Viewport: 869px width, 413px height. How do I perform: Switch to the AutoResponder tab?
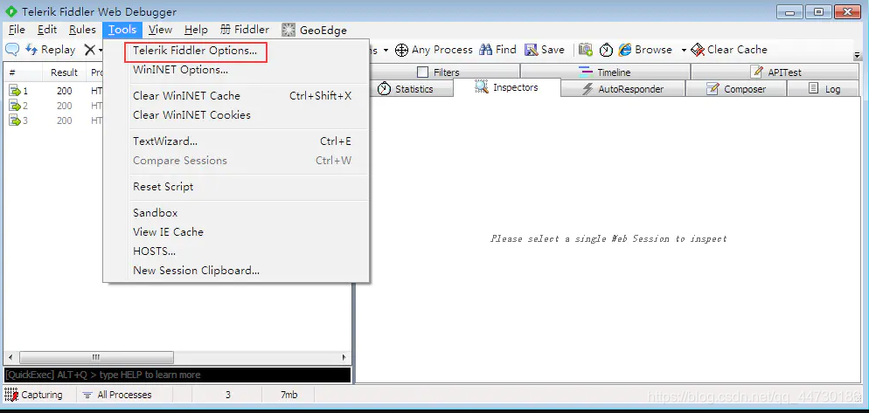623,88
